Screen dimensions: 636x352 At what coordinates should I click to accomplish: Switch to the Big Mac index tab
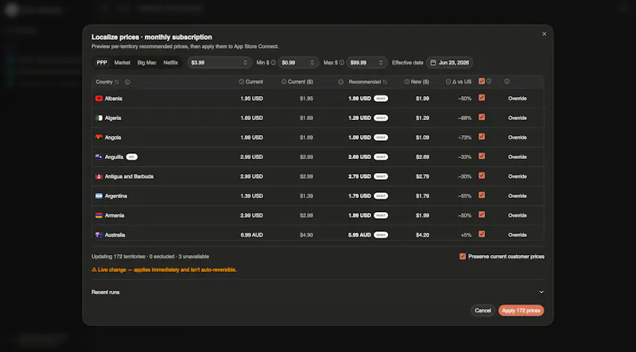(x=147, y=63)
